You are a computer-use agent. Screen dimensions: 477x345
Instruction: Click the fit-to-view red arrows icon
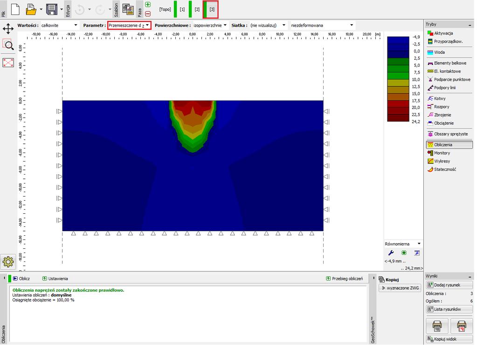[8, 63]
